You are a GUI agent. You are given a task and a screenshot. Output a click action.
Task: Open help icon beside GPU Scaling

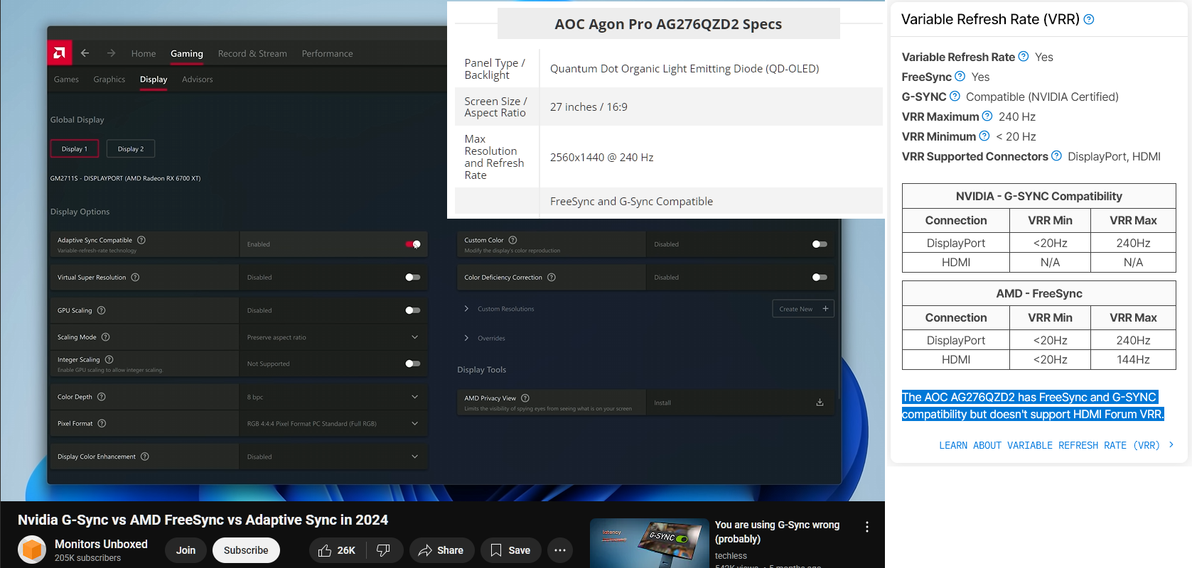101,310
